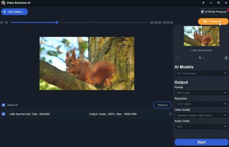The height and width of the screenshot is (147, 229).
Task: Click the DVDFab logo icon
Action: pos(203,12)
